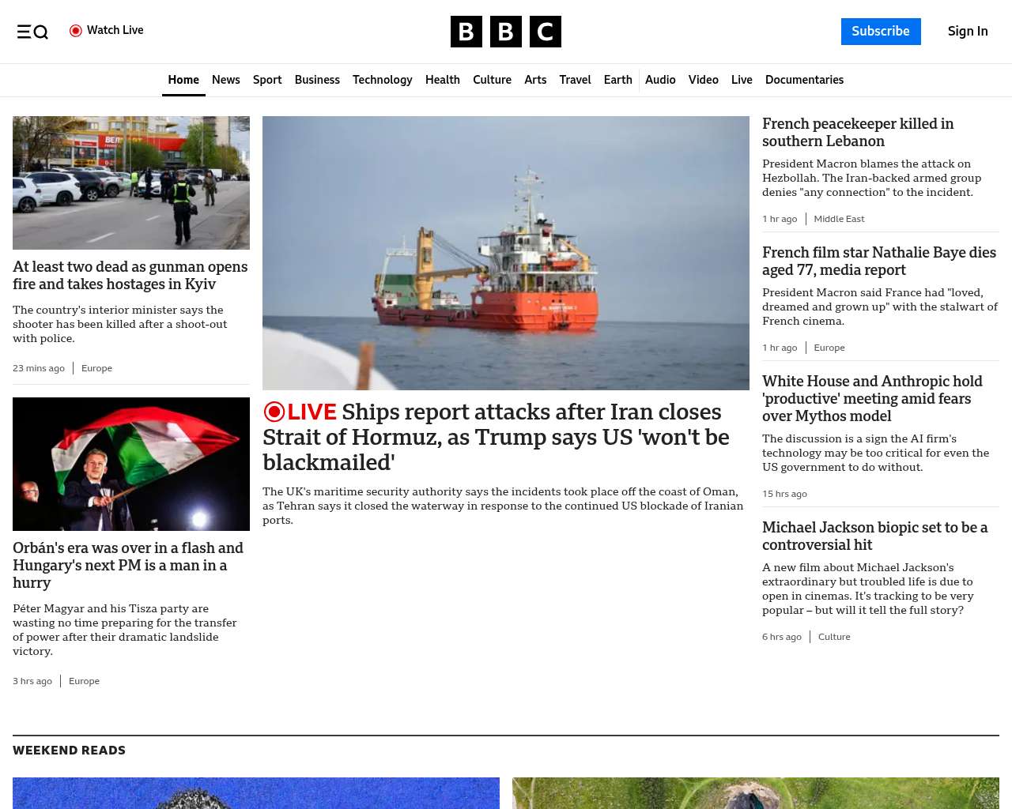Go to the Earth section
The width and height of the screenshot is (1012, 809).
[x=617, y=80]
